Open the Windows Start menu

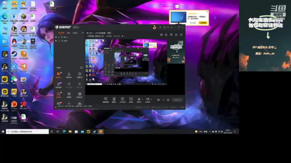tap(3, 131)
